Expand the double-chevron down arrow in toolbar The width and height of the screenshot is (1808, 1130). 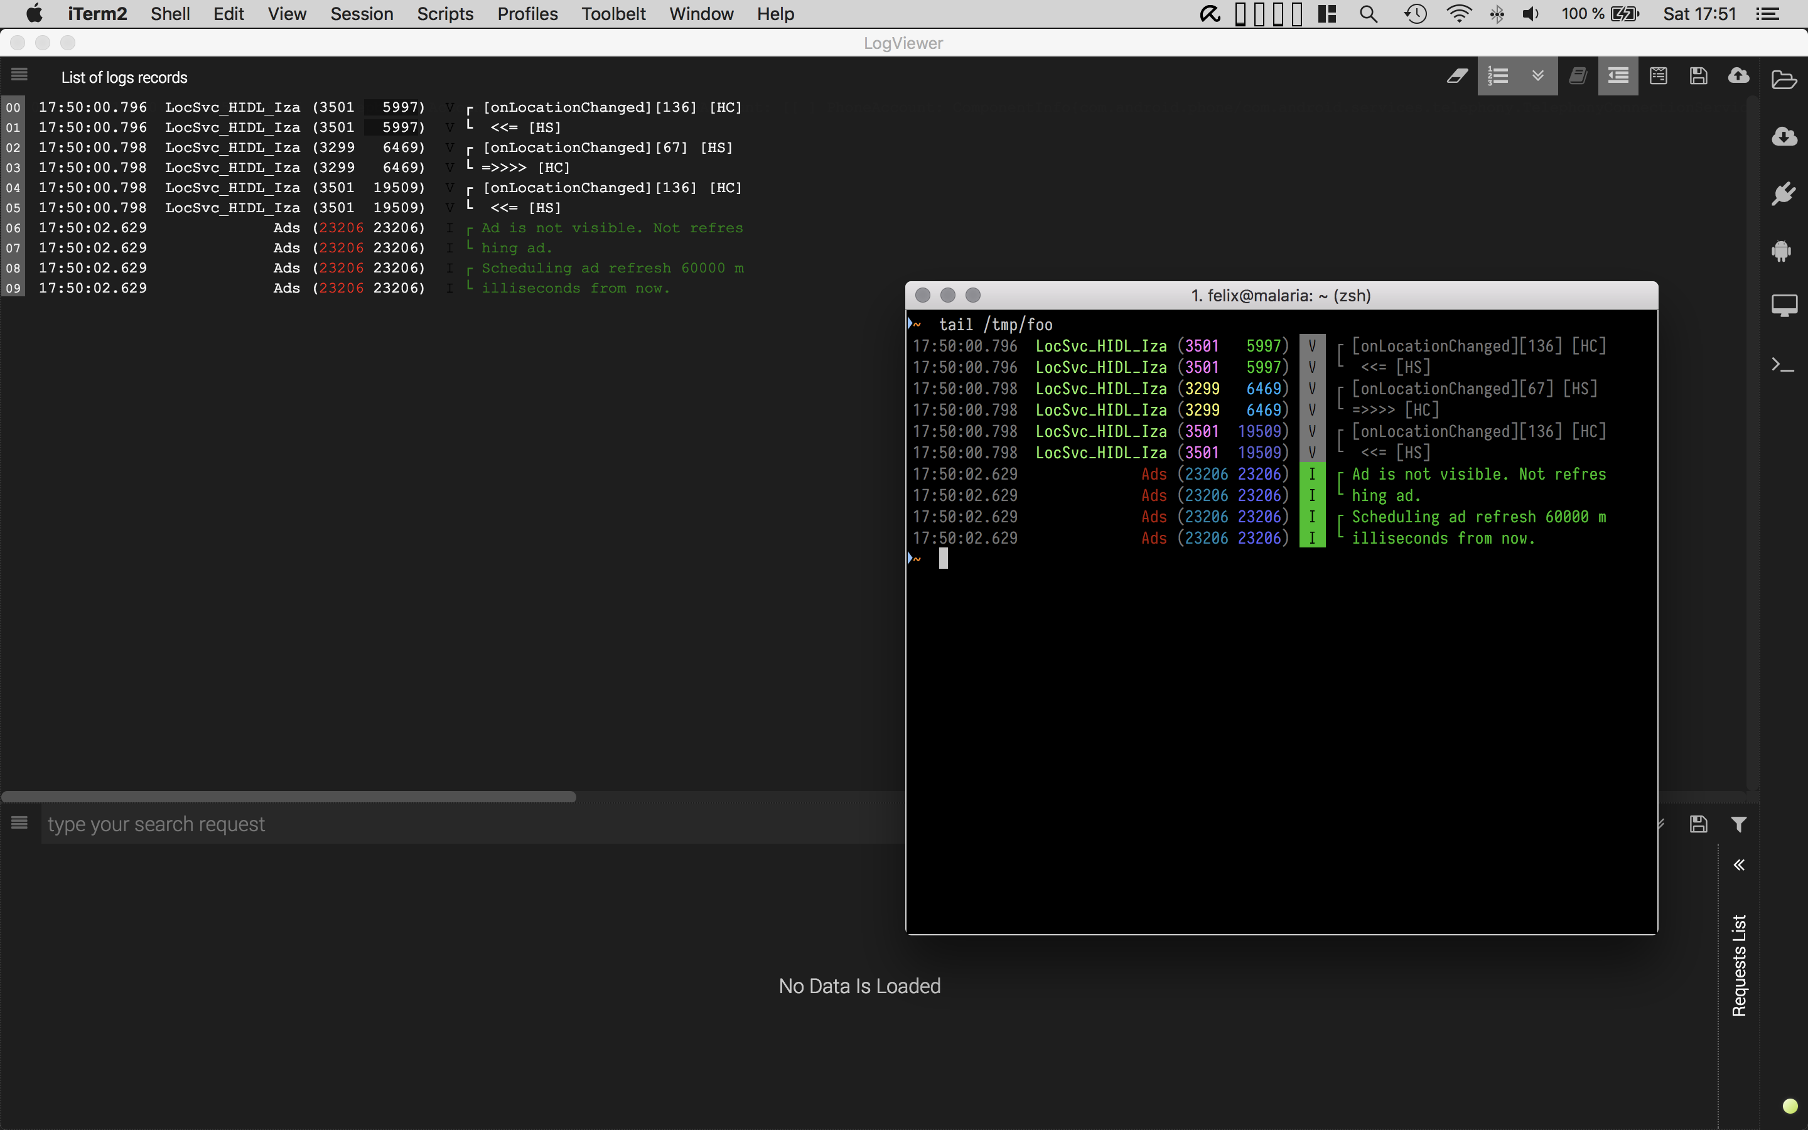point(1537,76)
